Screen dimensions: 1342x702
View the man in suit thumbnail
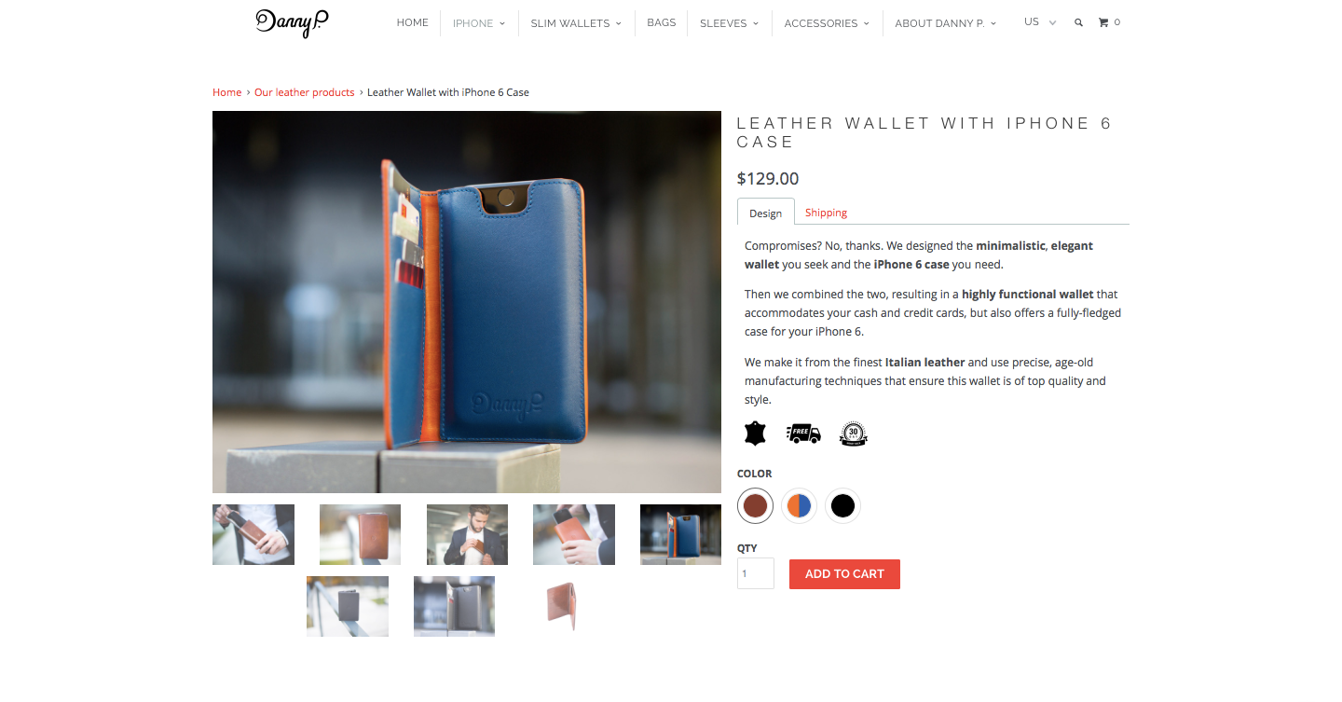click(x=467, y=534)
